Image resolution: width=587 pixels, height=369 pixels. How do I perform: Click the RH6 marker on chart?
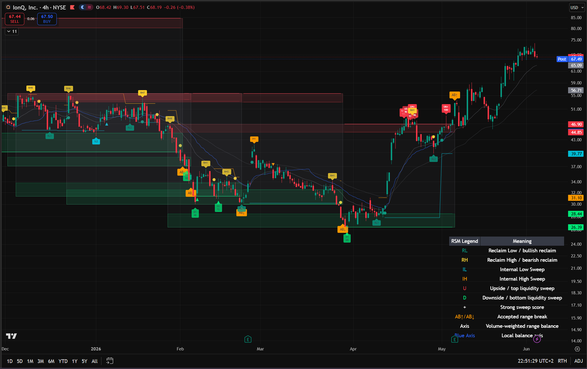pyautogui.click(x=68, y=89)
